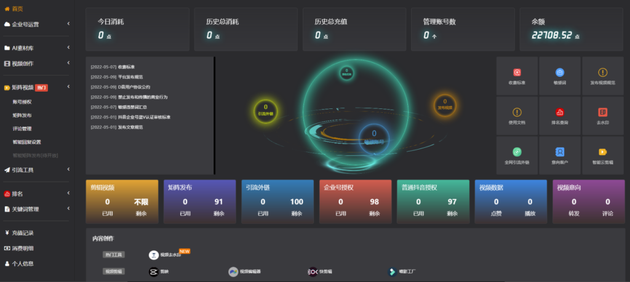
Task: Expand the 视频创作 chevron
Action: click(68, 63)
